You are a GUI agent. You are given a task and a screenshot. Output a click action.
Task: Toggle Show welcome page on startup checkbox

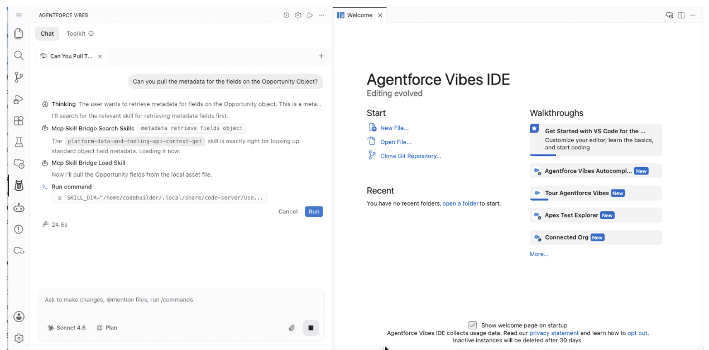(x=473, y=325)
